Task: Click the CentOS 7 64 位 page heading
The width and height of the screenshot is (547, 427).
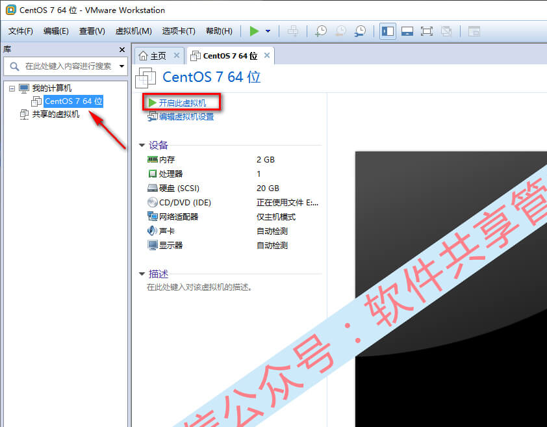Action: (x=211, y=77)
